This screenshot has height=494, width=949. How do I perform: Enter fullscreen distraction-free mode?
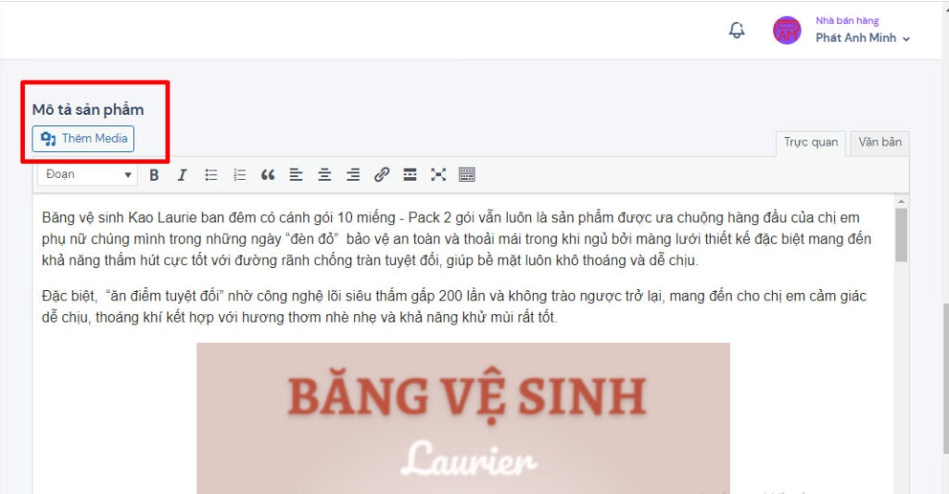tap(438, 175)
